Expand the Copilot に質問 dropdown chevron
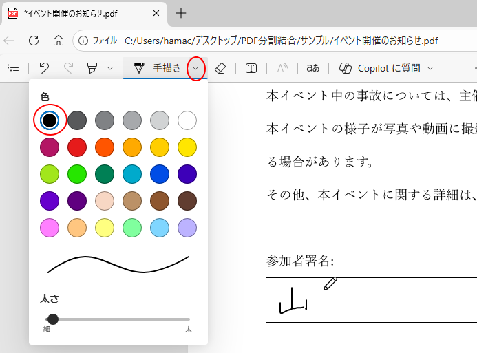This screenshot has width=477, height=353. [430, 68]
